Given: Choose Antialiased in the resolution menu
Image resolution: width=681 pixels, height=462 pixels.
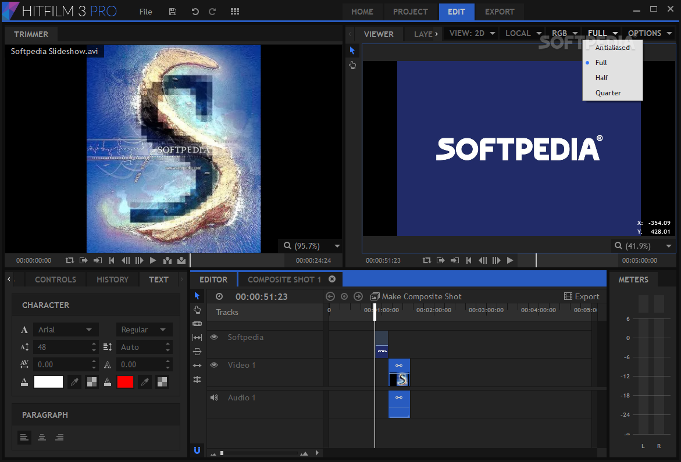Looking at the screenshot, I should pyautogui.click(x=612, y=48).
